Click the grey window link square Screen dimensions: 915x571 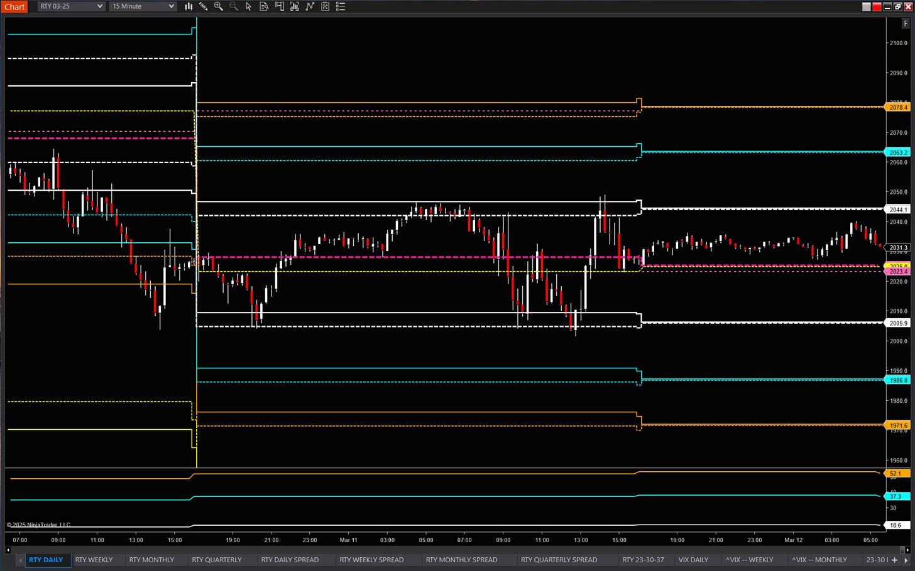pyautogui.click(x=867, y=6)
